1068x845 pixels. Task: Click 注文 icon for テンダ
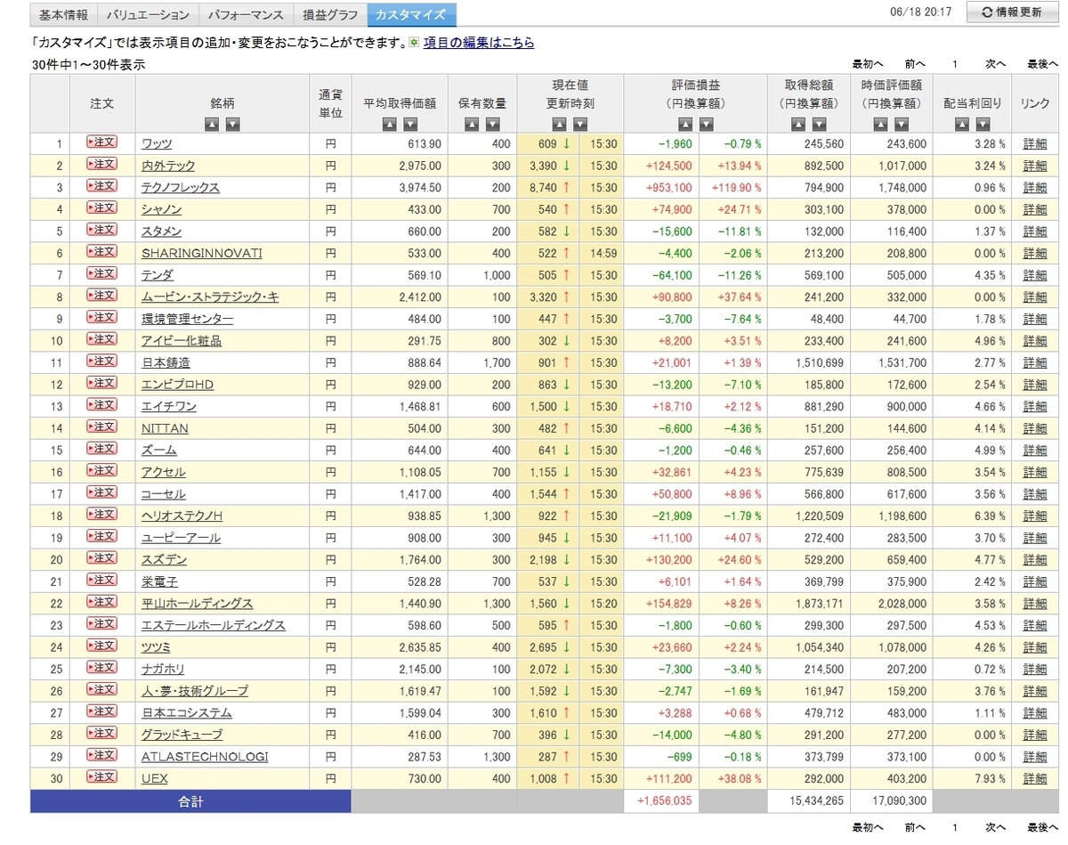(x=101, y=273)
